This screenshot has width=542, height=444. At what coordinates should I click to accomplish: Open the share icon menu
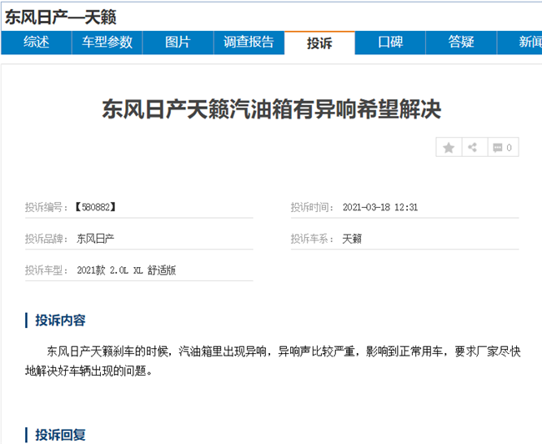(474, 148)
